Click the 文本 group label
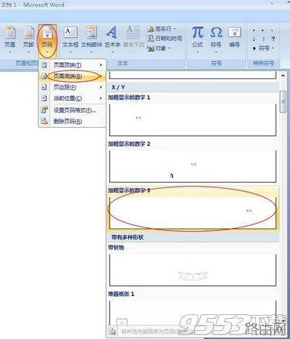This screenshot has height=339, width=290. (123, 63)
